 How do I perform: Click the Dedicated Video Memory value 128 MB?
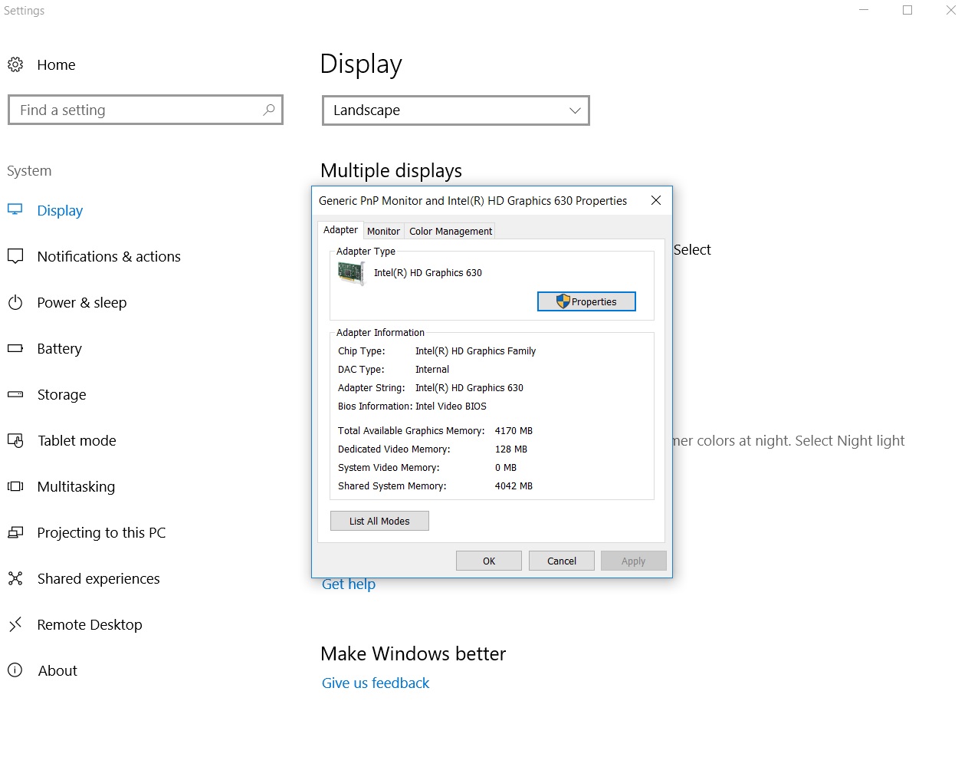[x=511, y=449]
